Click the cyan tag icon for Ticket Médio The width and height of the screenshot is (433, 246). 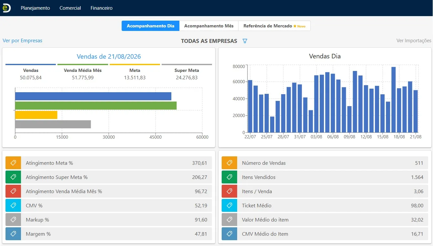pyautogui.click(x=229, y=205)
